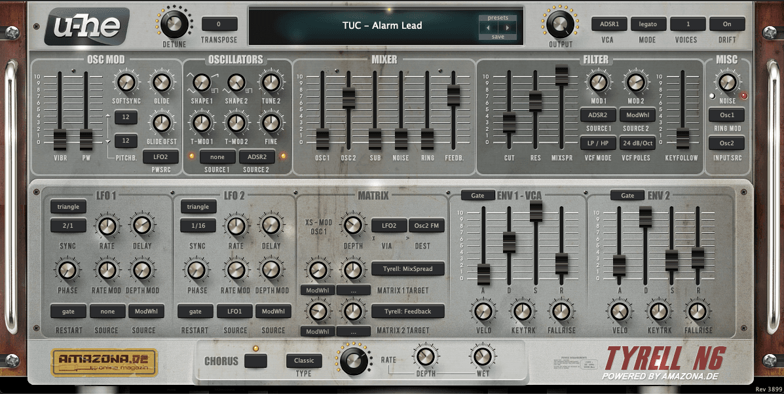Click the MIXSPR slider handle

click(561, 75)
